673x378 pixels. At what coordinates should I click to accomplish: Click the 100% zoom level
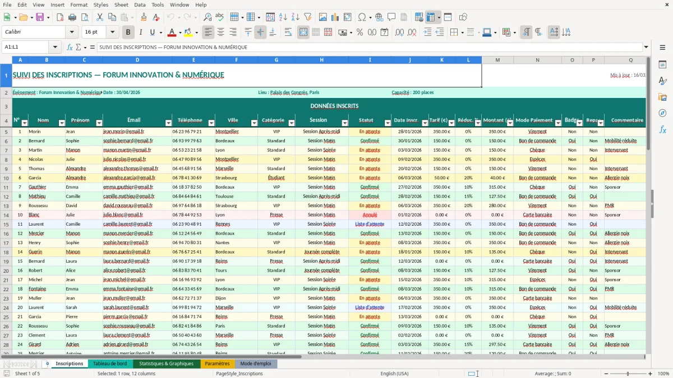pyautogui.click(x=663, y=374)
